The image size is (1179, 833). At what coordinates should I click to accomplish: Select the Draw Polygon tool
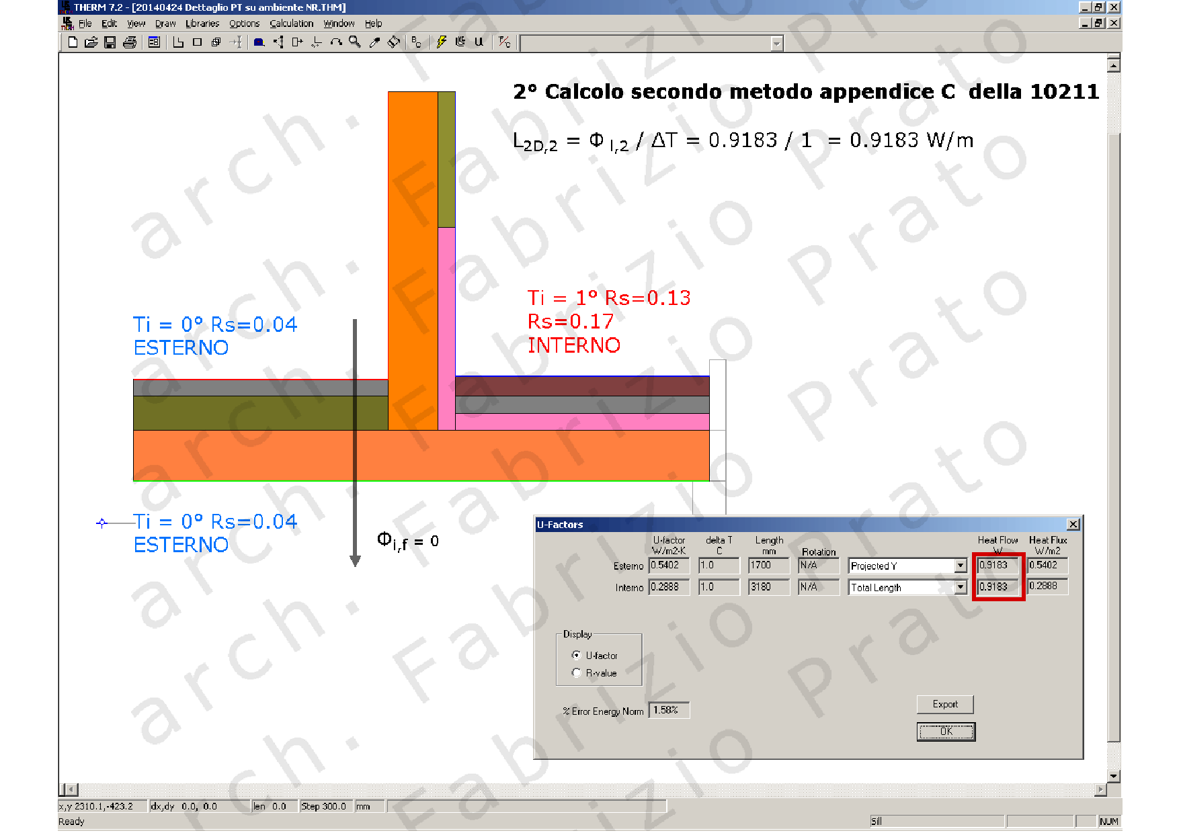point(178,42)
